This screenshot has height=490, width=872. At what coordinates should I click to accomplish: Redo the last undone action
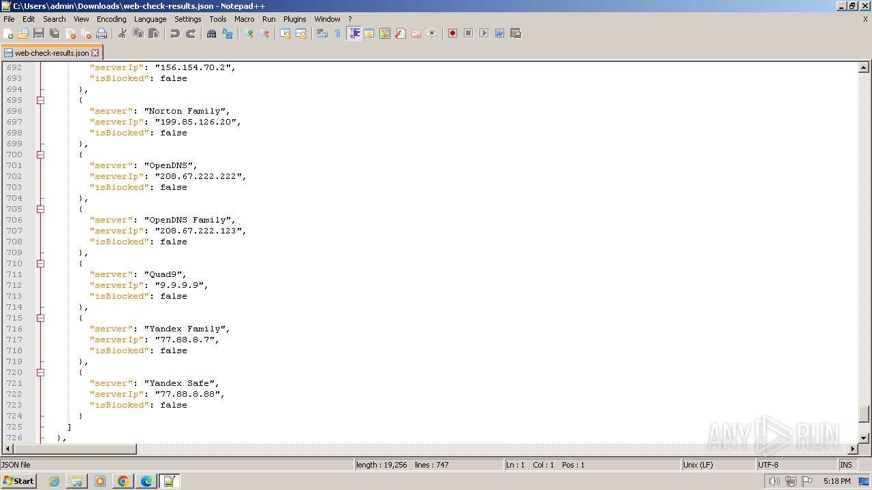(x=191, y=33)
